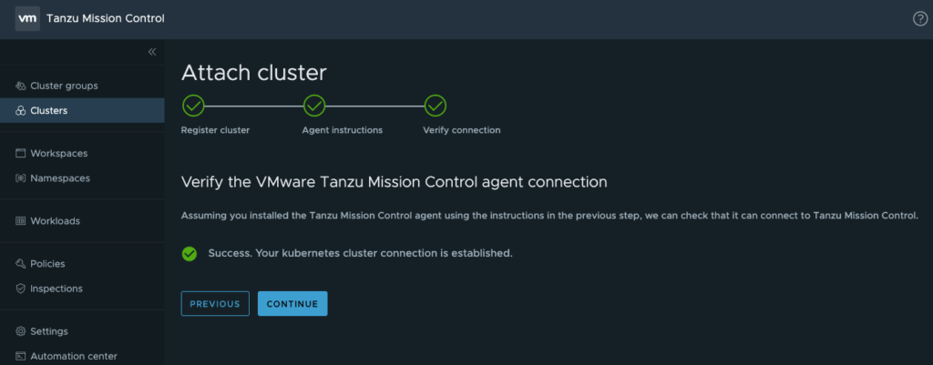The height and width of the screenshot is (365, 933).
Task: Click the VMware logo icon
Action: (27, 19)
